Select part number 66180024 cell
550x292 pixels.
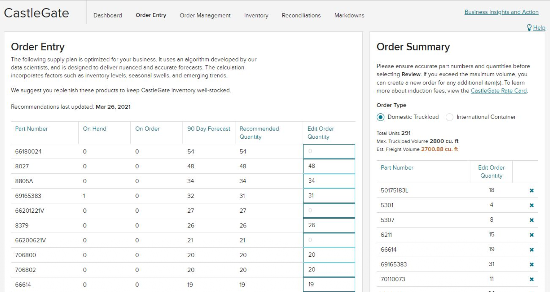[x=28, y=151]
